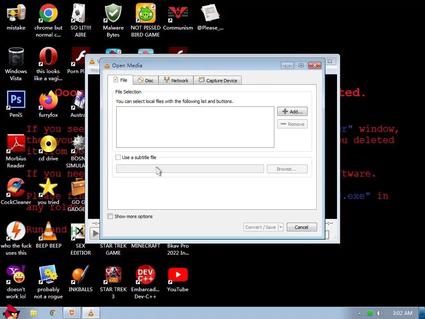Launch 'probably not a rogue' icon
Viewport: 425px width, 319px height.
pyautogui.click(x=48, y=282)
